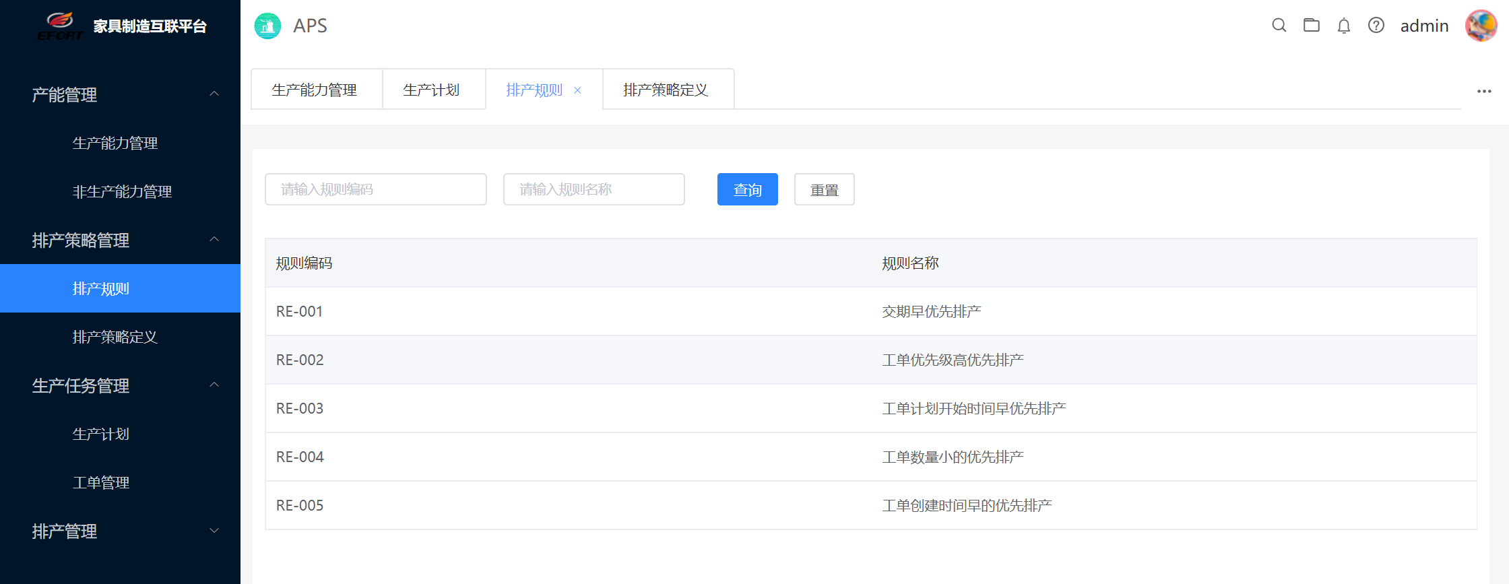
Task: Focus the 请输入规则编码 input field
Action: (375, 189)
